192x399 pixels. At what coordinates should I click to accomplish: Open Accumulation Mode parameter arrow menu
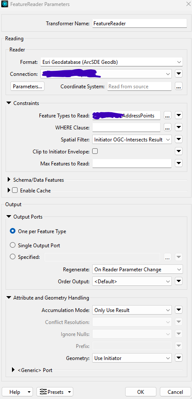[179, 310]
